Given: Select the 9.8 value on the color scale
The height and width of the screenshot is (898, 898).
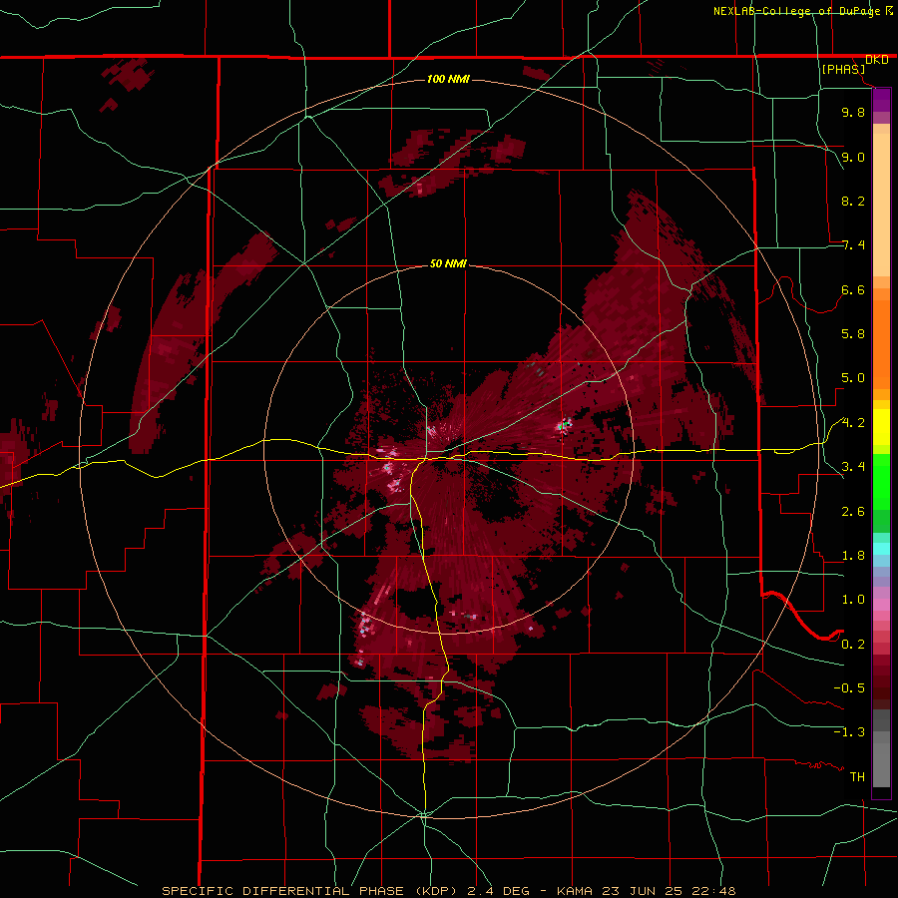Looking at the screenshot, I should coord(853,112).
